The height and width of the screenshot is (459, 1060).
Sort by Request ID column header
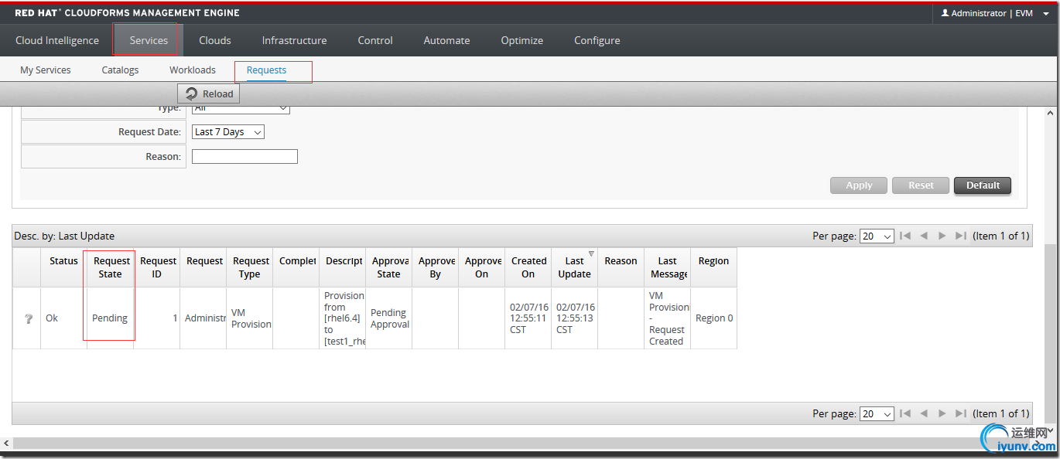tap(157, 267)
